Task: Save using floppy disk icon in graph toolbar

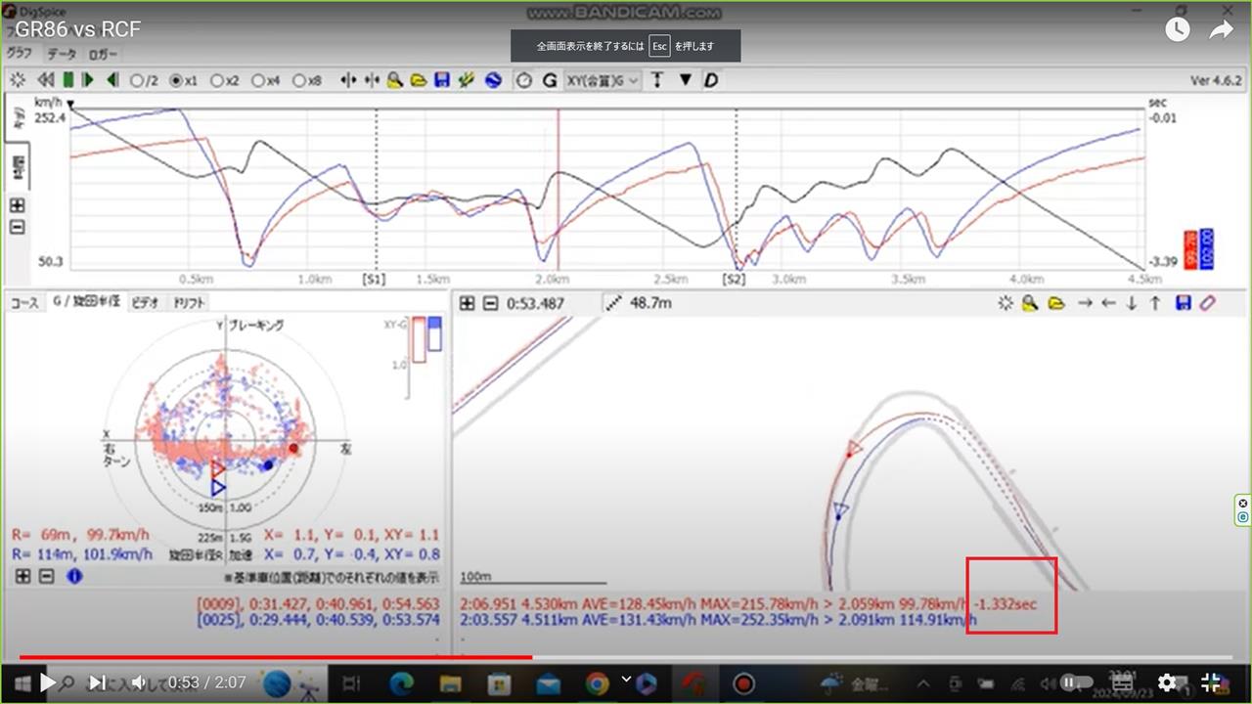Action: [x=442, y=80]
